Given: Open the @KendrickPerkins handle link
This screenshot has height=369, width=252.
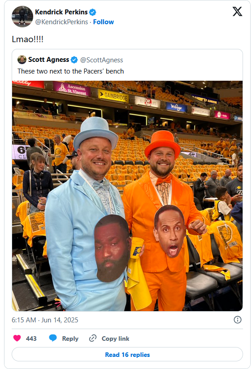Looking at the screenshot, I should point(61,22).
